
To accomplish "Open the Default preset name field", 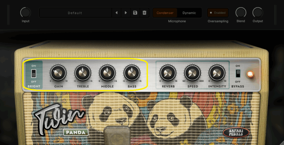I will [x=75, y=13].
